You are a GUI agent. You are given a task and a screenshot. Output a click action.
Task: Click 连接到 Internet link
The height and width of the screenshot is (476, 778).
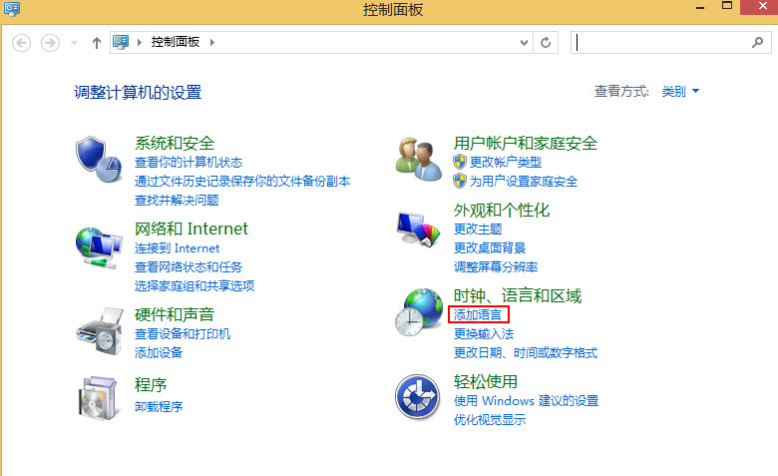coord(178,248)
